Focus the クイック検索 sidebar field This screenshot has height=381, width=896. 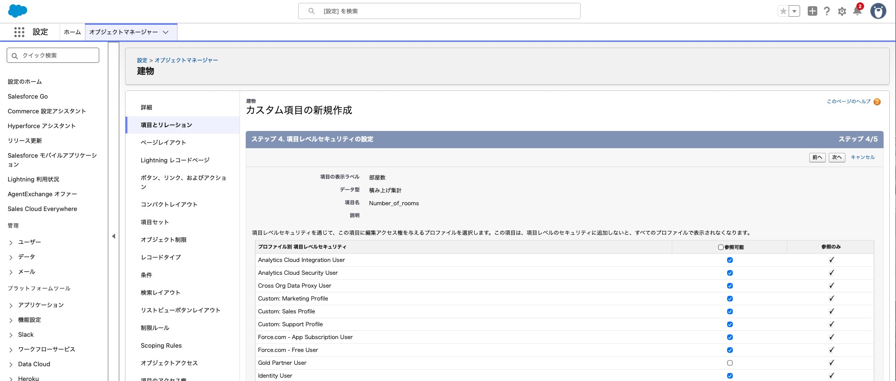pyautogui.click(x=53, y=55)
